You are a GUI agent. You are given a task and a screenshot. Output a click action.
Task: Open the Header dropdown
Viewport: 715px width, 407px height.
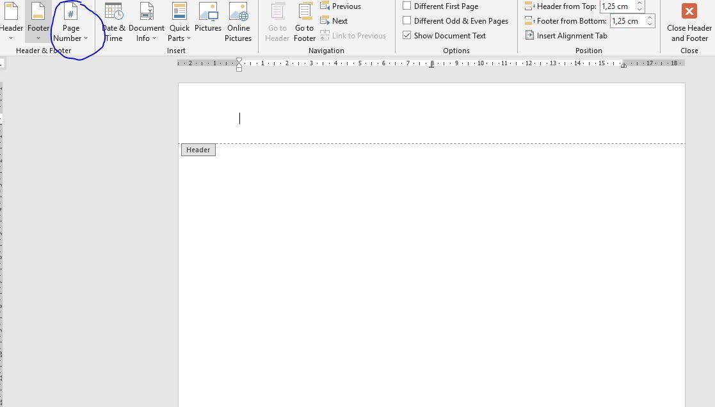click(x=12, y=36)
